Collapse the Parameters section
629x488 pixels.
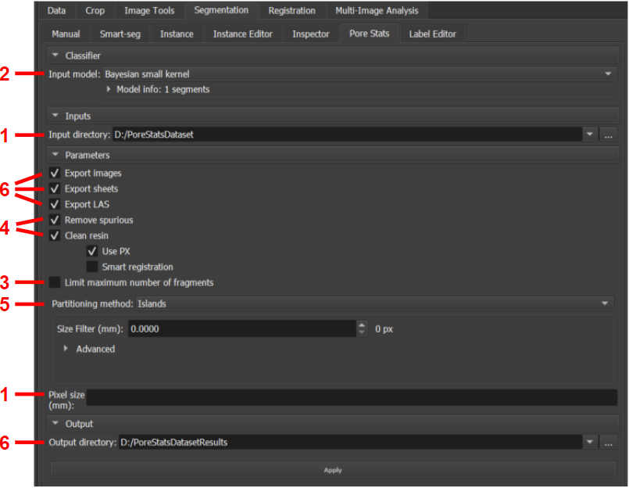coord(55,155)
